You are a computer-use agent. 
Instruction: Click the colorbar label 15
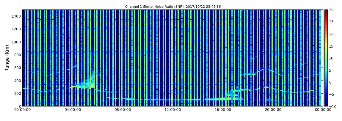[x=332, y=46]
